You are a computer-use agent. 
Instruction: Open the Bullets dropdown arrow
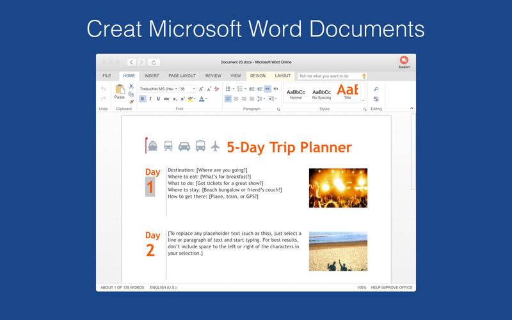click(234, 89)
